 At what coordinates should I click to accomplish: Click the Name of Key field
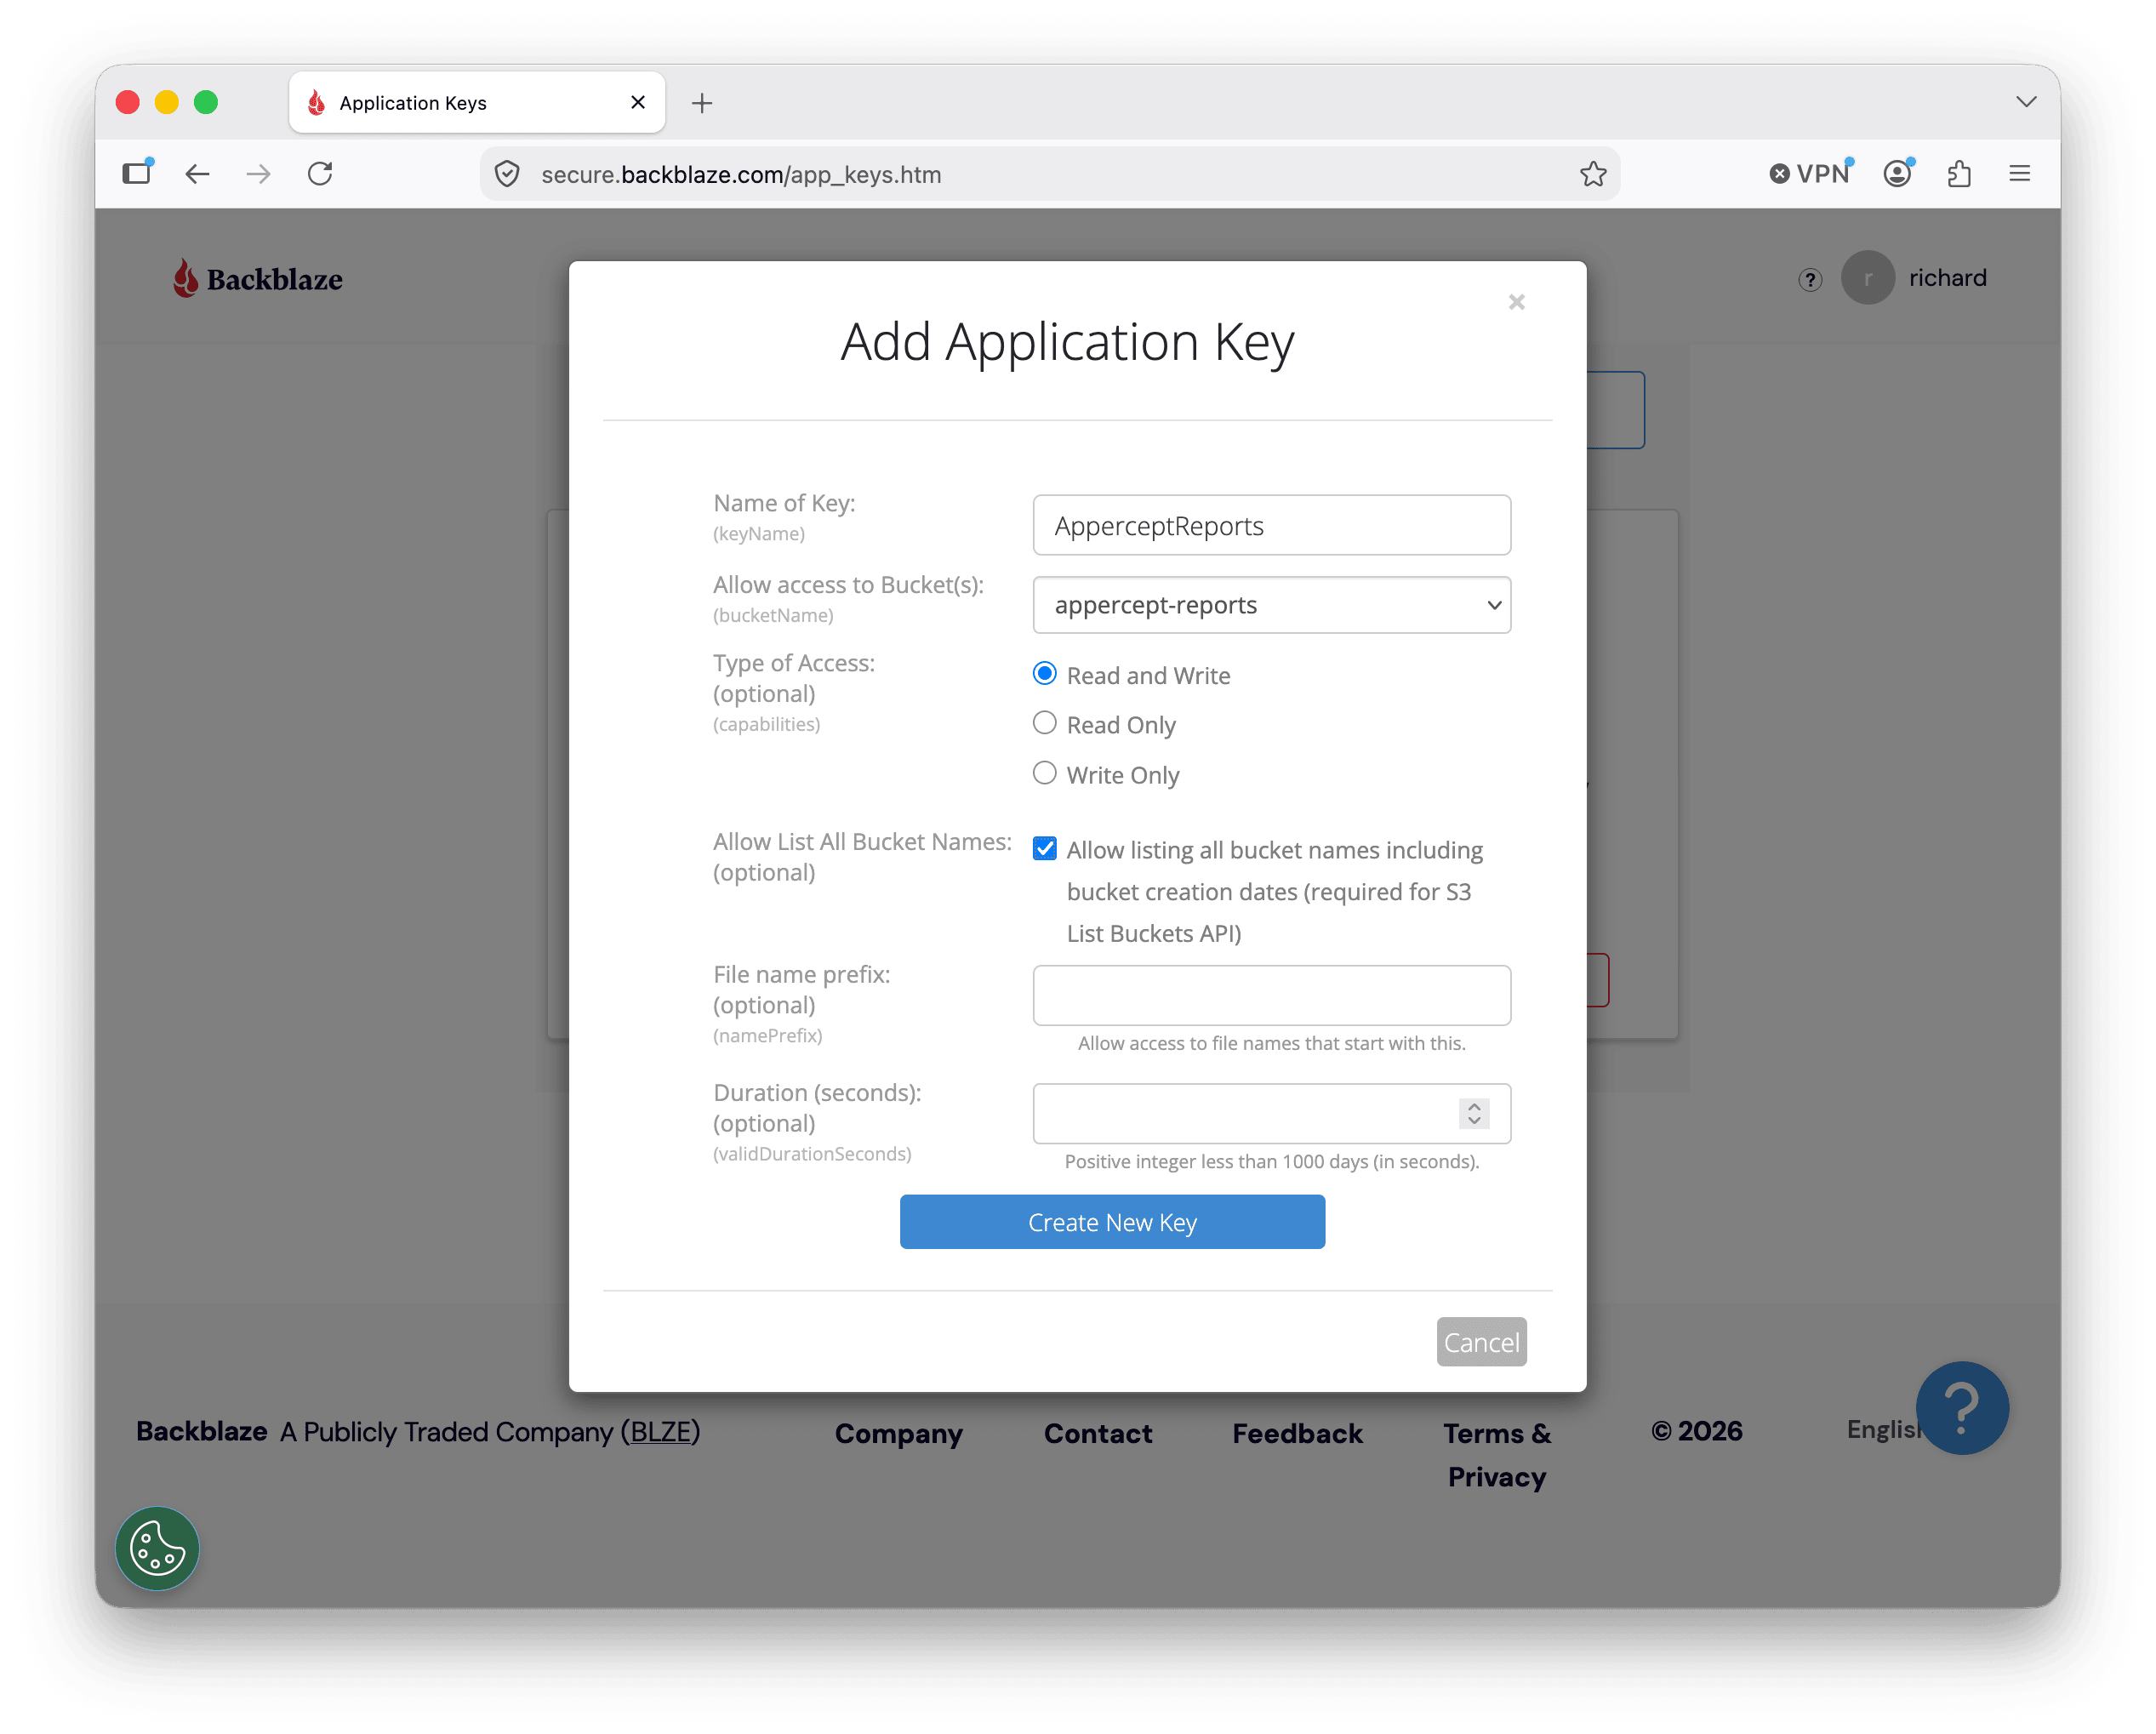click(1271, 525)
